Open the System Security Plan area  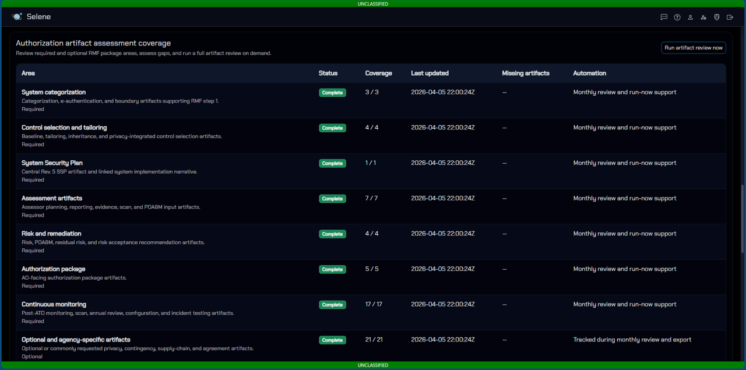(52, 163)
